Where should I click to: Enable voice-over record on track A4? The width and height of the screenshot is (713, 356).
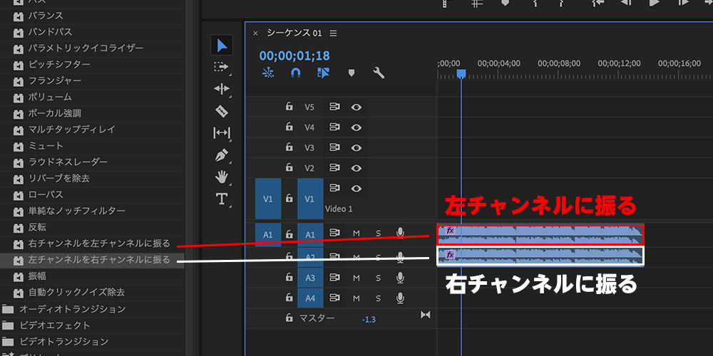click(x=400, y=298)
